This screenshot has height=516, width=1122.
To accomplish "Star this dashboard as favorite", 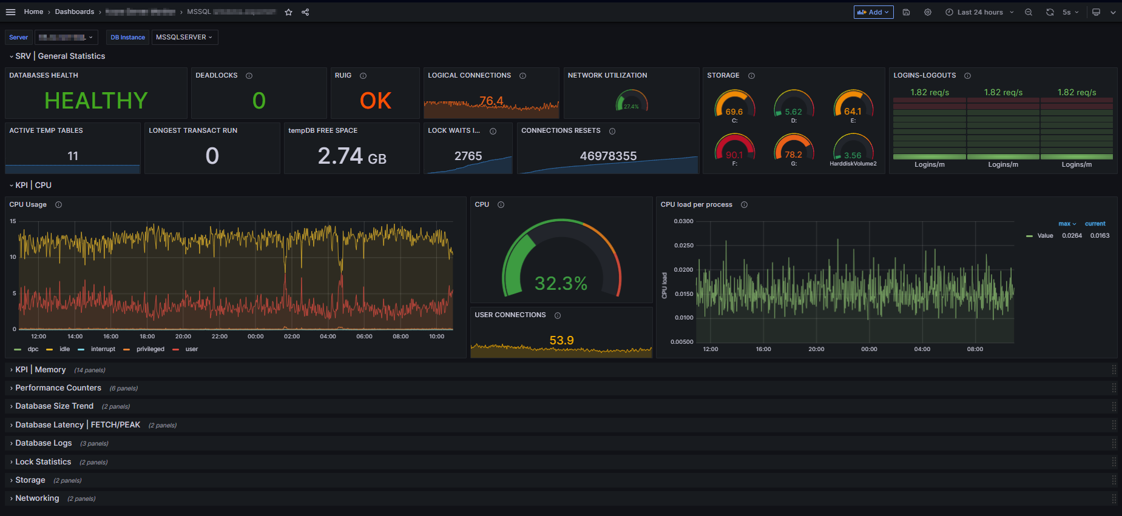I will [289, 12].
